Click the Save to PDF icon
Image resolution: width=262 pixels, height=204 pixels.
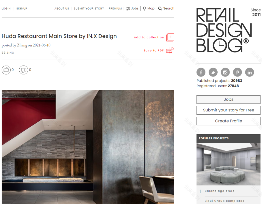pos(170,51)
